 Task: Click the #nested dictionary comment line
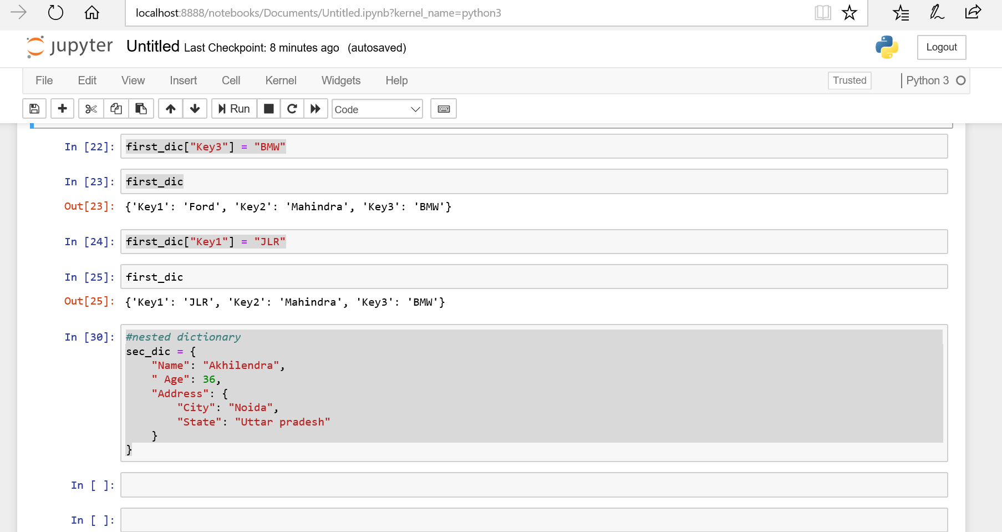click(183, 337)
